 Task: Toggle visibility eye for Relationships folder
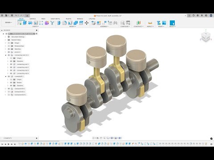[9, 46]
